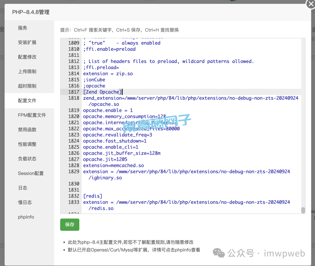The image size is (315, 266).
Task: Click the editor vertical scrollbar thumb
Action: point(303,210)
